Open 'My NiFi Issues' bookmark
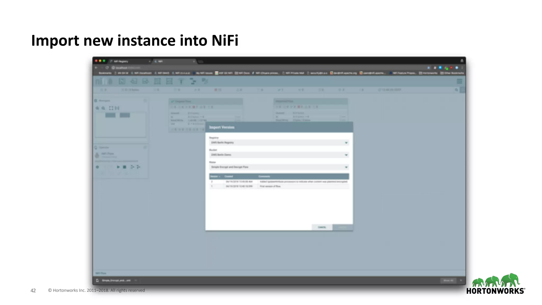The width and height of the screenshot is (542, 305). (x=203, y=73)
